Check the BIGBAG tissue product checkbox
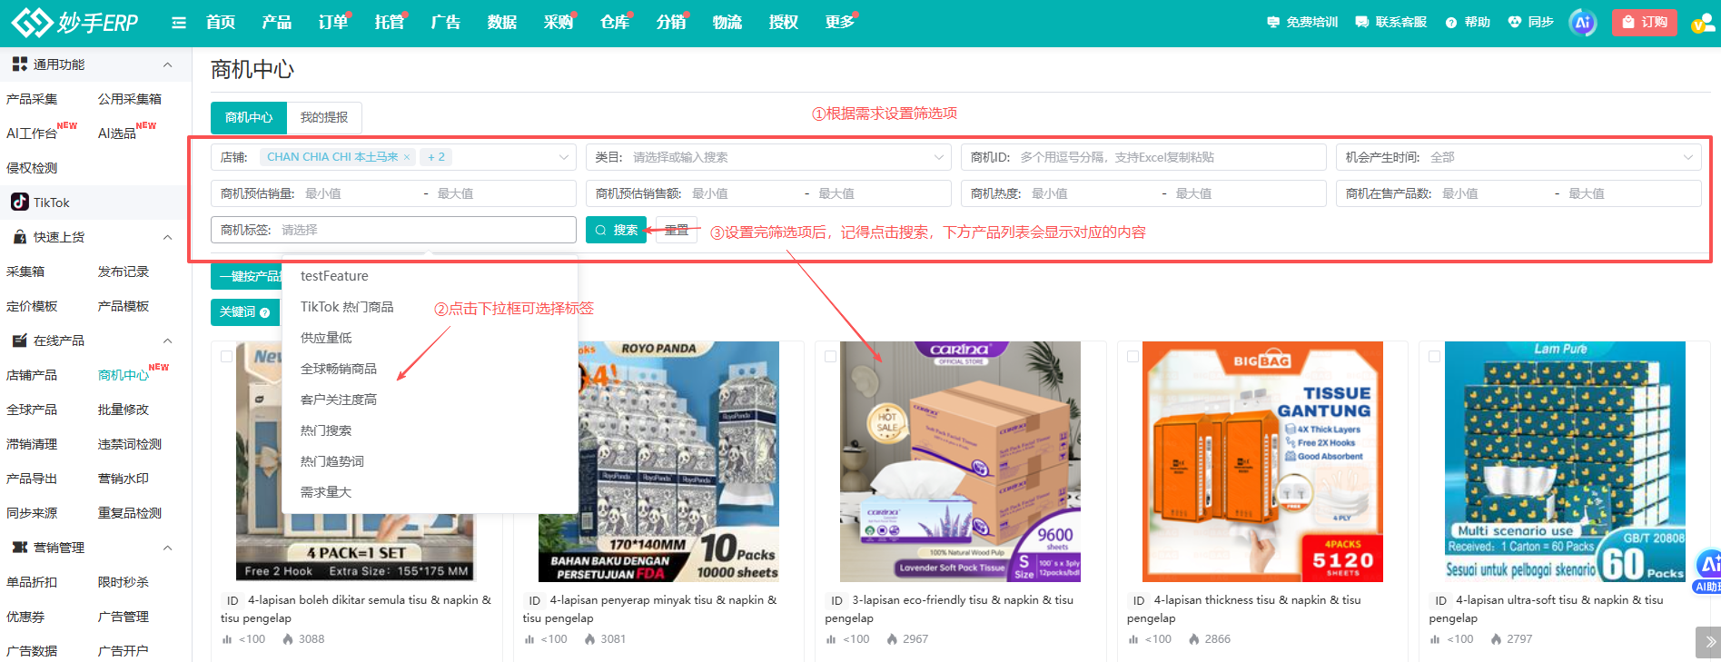Image resolution: width=1721 pixels, height=662 pixels. [1132, 357]
